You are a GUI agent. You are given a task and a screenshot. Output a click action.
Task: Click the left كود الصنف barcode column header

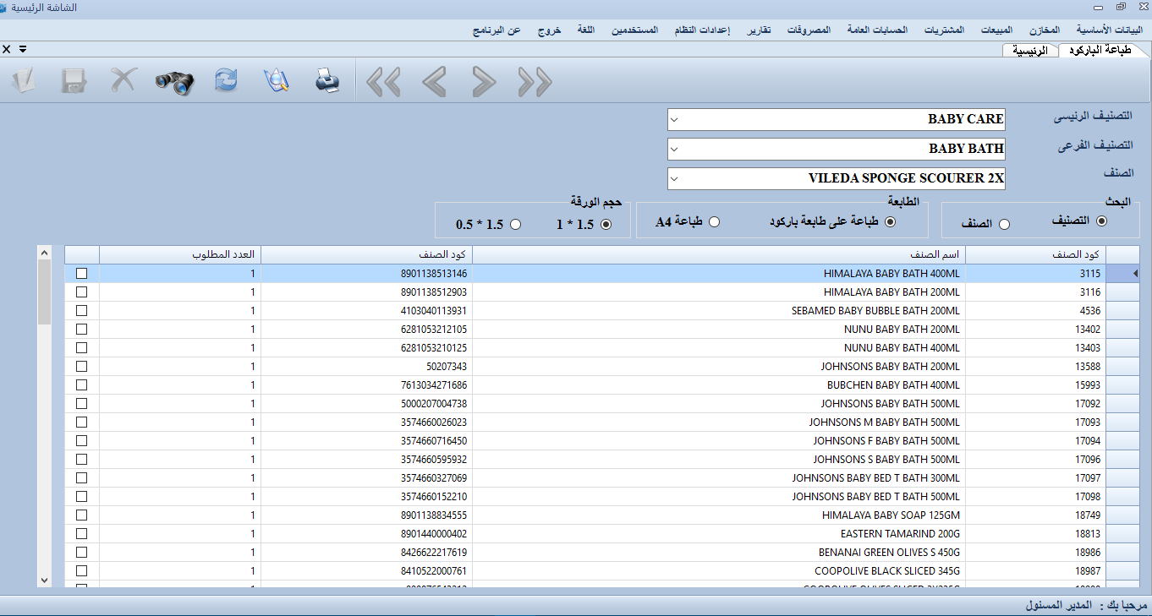[367, 254]
